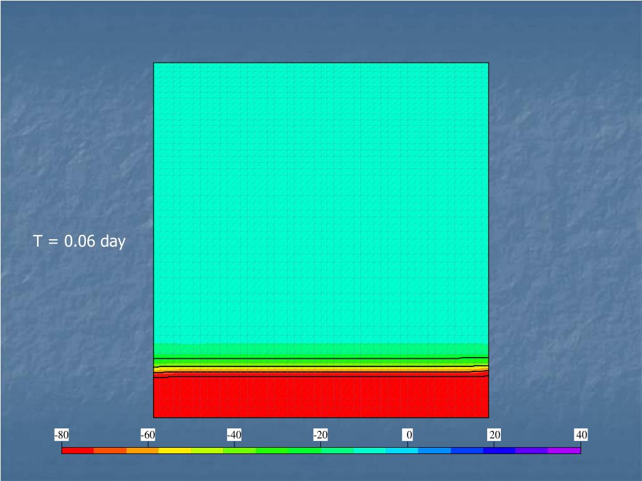Click the 40 legend label
This screenshot has height=481, width=642.
[x=581, y=435]
